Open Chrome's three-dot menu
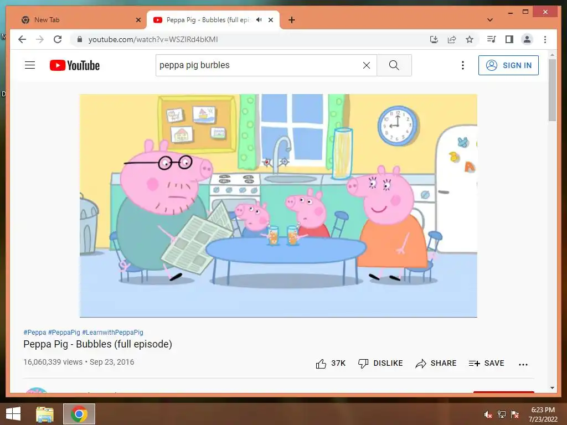567x425 pixels. point(545,39)
